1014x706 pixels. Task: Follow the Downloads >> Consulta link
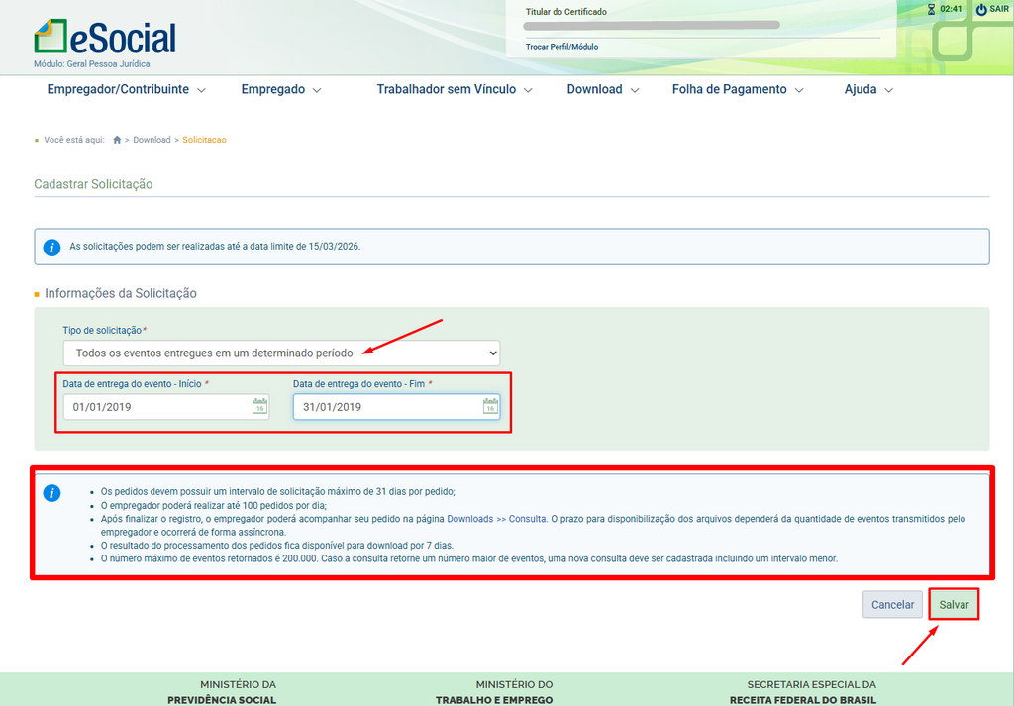click(493, 518)
